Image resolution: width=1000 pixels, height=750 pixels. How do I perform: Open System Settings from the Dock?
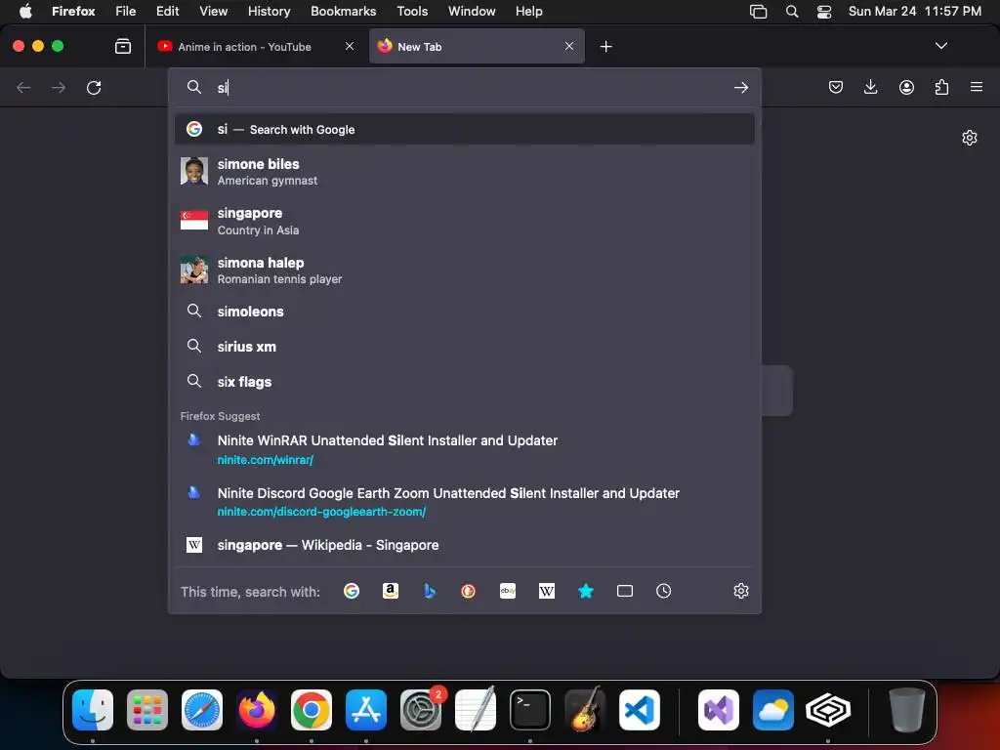click(x=421, y=710)
